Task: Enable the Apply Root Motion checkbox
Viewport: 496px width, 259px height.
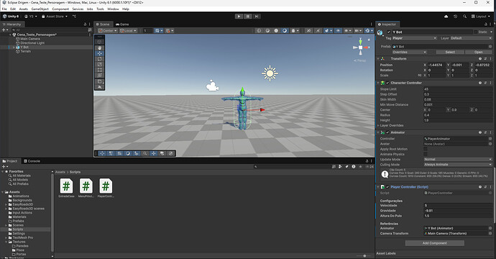Action: pos(426,149)
